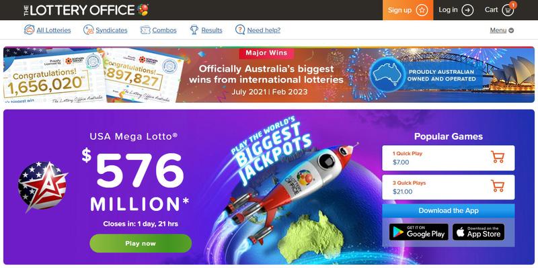Click The Lottery Office logo

pyautogui.click(x=86, y=10)
